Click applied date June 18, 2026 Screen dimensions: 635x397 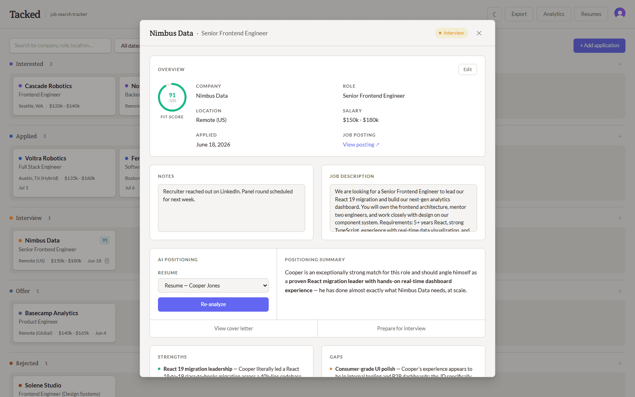click(213, 145)
